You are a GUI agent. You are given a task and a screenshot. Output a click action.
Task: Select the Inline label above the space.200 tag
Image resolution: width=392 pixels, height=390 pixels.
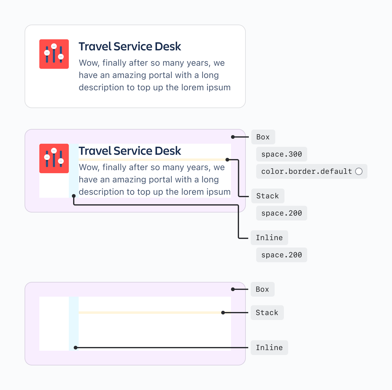(269, 238)
